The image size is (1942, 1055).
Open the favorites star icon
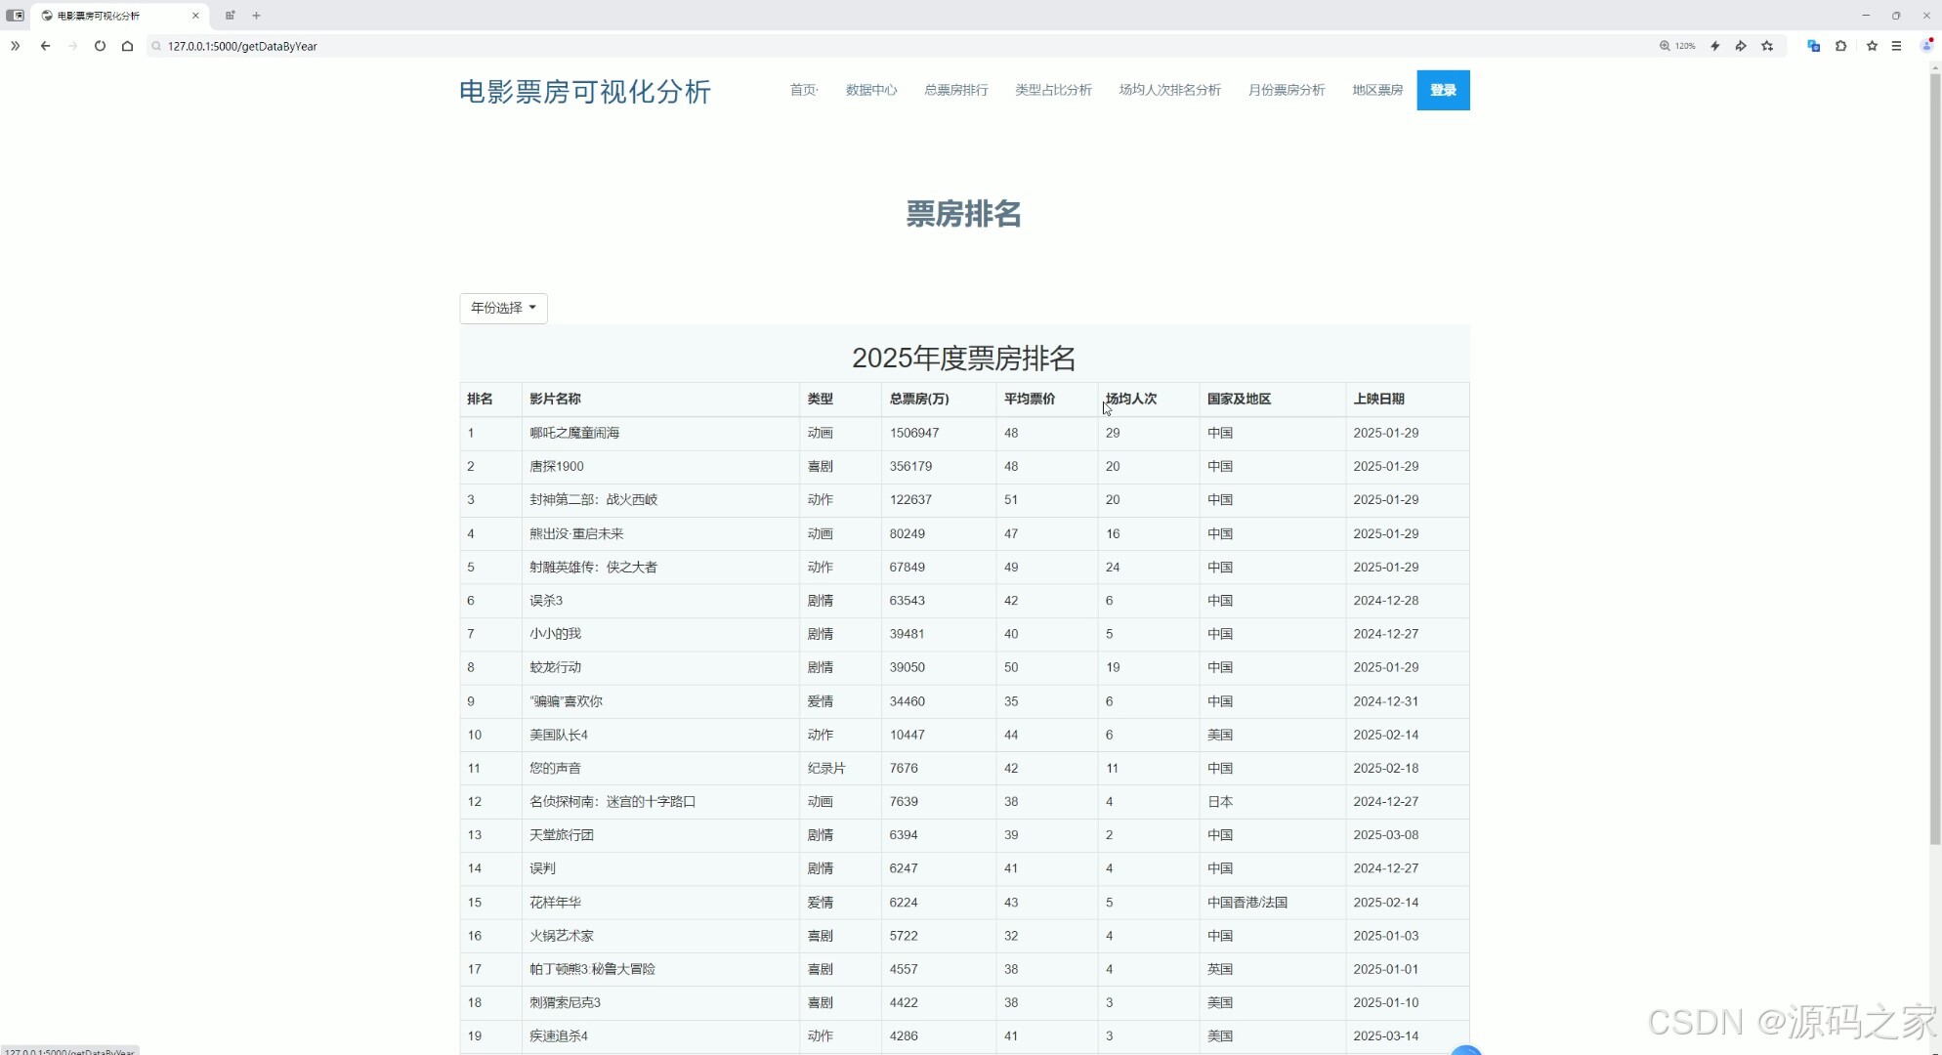tap(1872, 46)
